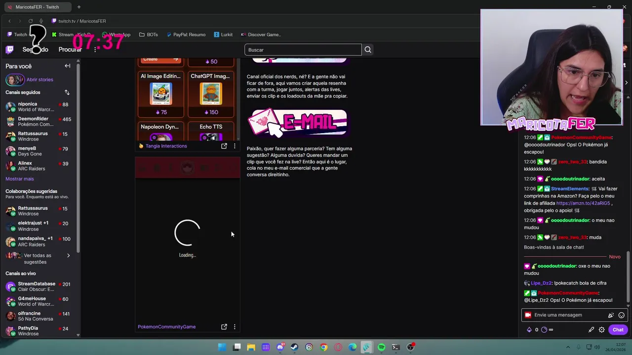Open Alinex channel playing ARC Raiders
The image size is (632, 355).
point(39,166)
